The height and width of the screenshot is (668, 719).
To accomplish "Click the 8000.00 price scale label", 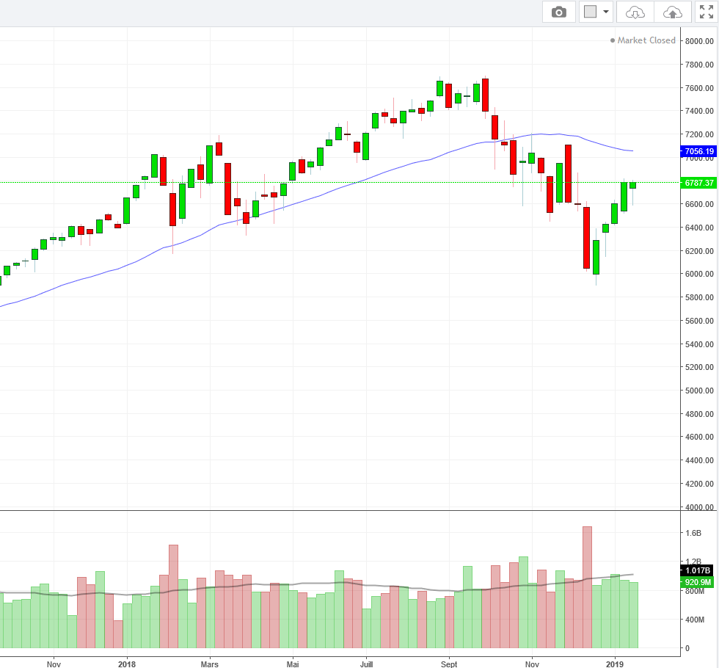I will coord(698,41).
